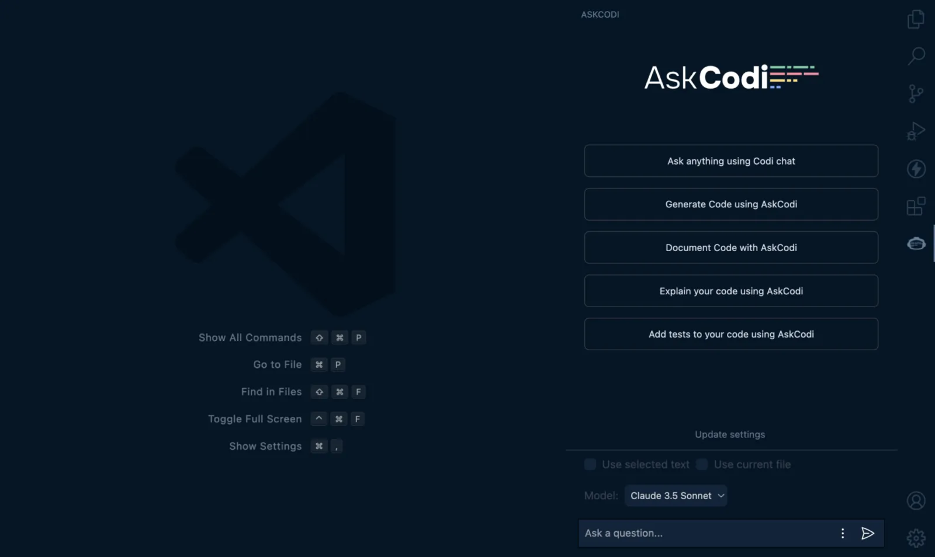Open the Manage gear icon
Screen dimensions: 935x557
coord(916,538)
